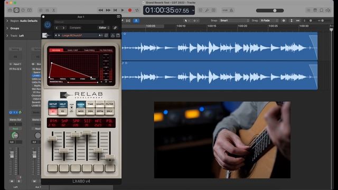The width and height of the screenshot is (338, 190).
Task: Open the Loop Browser button
Action: 322,10
